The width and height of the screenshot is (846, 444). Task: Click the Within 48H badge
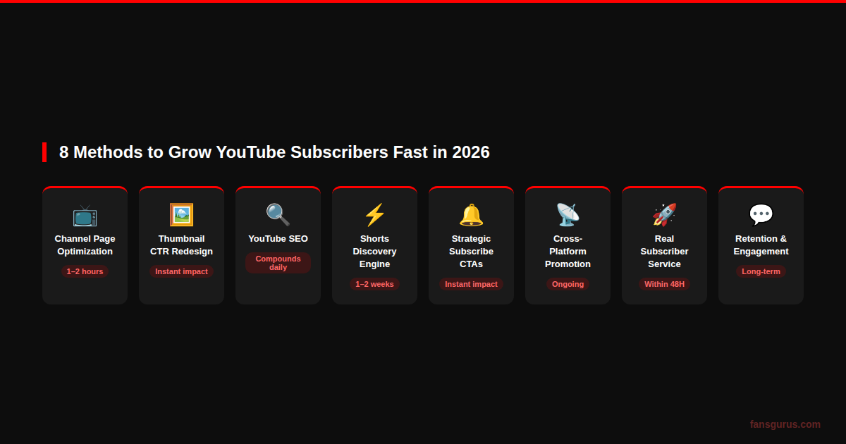664,284
